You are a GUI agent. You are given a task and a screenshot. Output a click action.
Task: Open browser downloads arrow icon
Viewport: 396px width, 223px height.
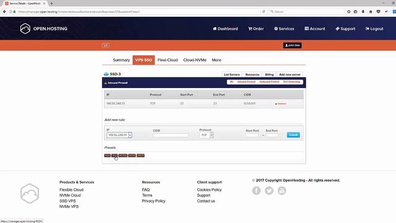tap(363, 12)
